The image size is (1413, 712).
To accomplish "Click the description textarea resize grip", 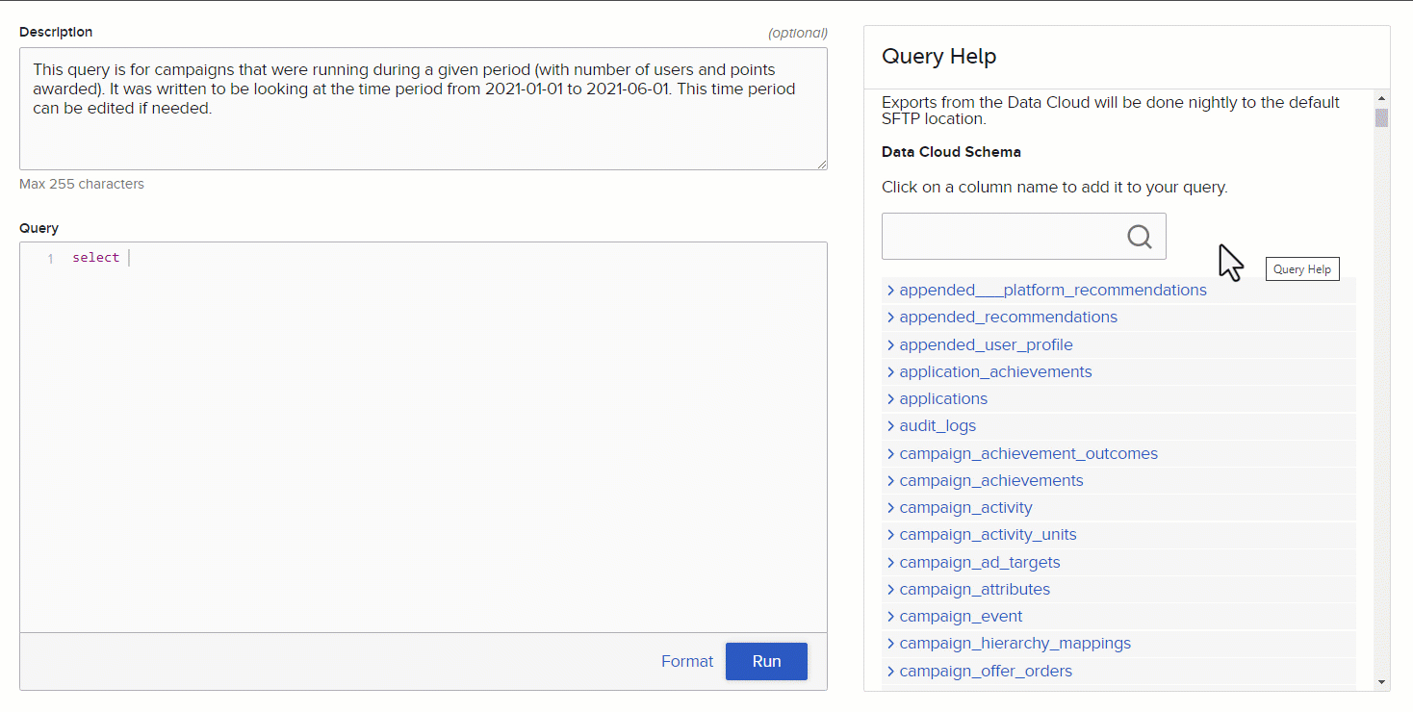I will [822, 165].
